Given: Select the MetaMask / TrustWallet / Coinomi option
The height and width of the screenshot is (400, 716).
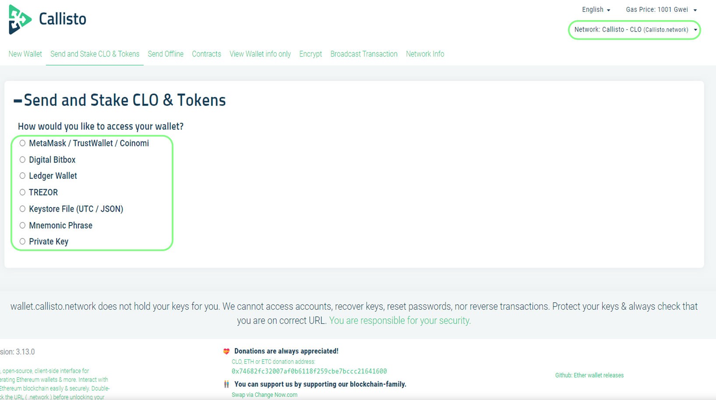Looking at the screenshot, I should point(22,143).
